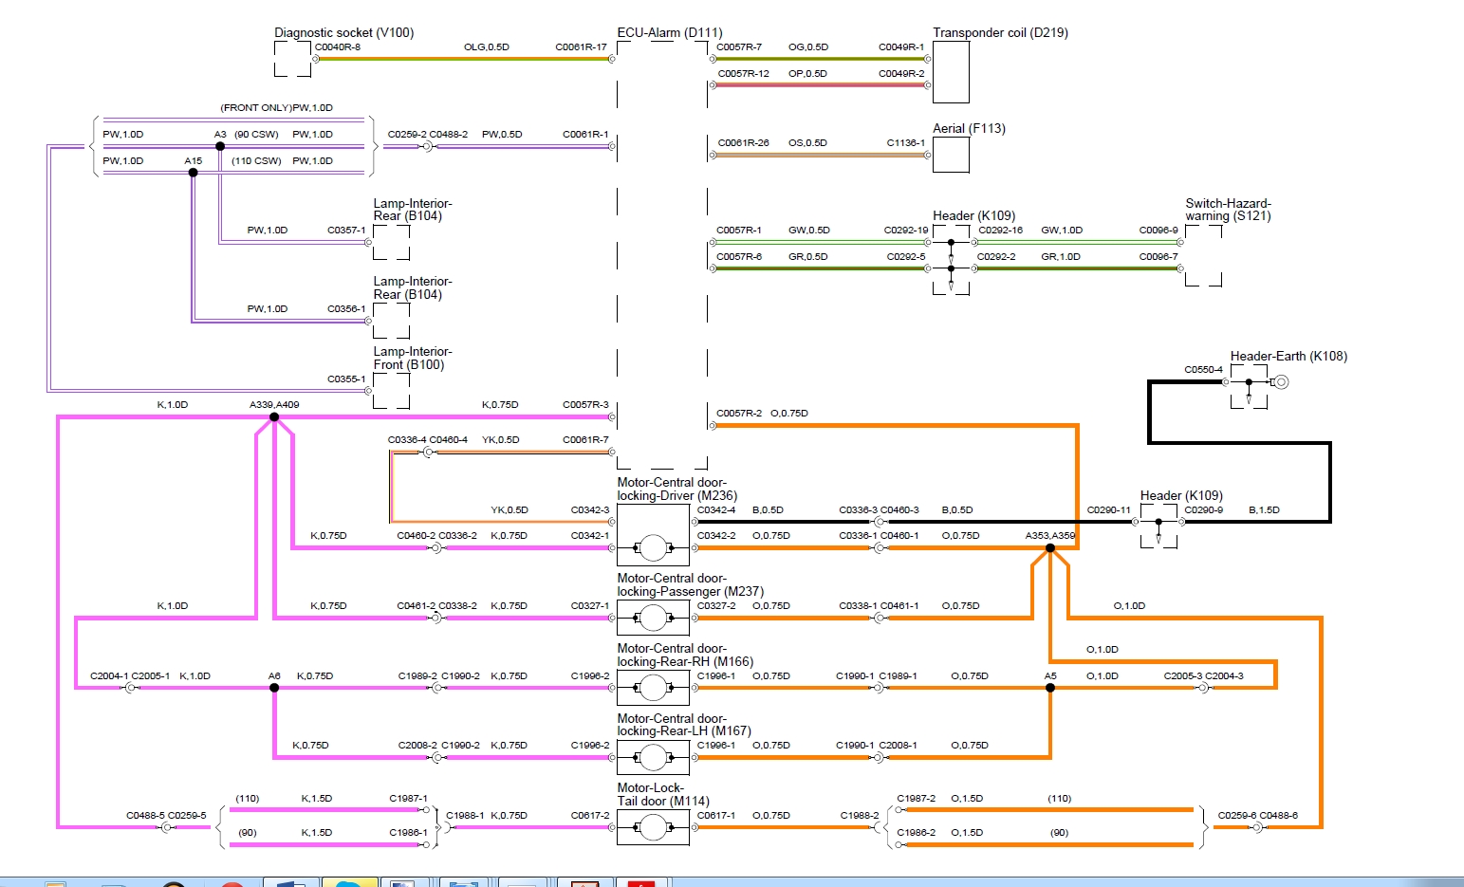
Task: Click the Passenger door locking motor M237 symbol
Action: pos(653,619)
